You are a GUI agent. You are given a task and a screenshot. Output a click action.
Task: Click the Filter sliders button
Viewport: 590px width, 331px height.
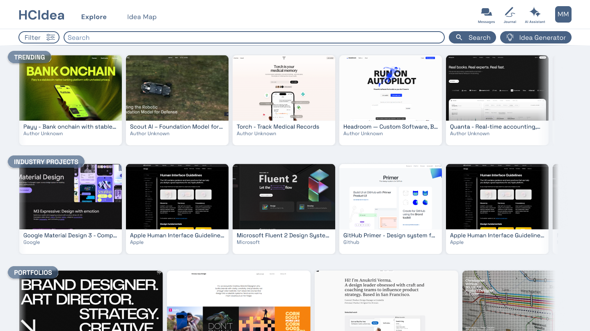39,37
